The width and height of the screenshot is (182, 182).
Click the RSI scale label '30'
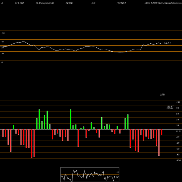coord(3,54)
